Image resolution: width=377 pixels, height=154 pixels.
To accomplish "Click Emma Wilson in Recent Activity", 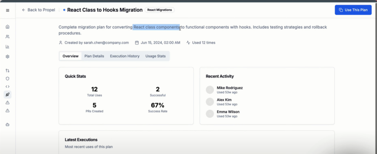I will coord(228,112).
